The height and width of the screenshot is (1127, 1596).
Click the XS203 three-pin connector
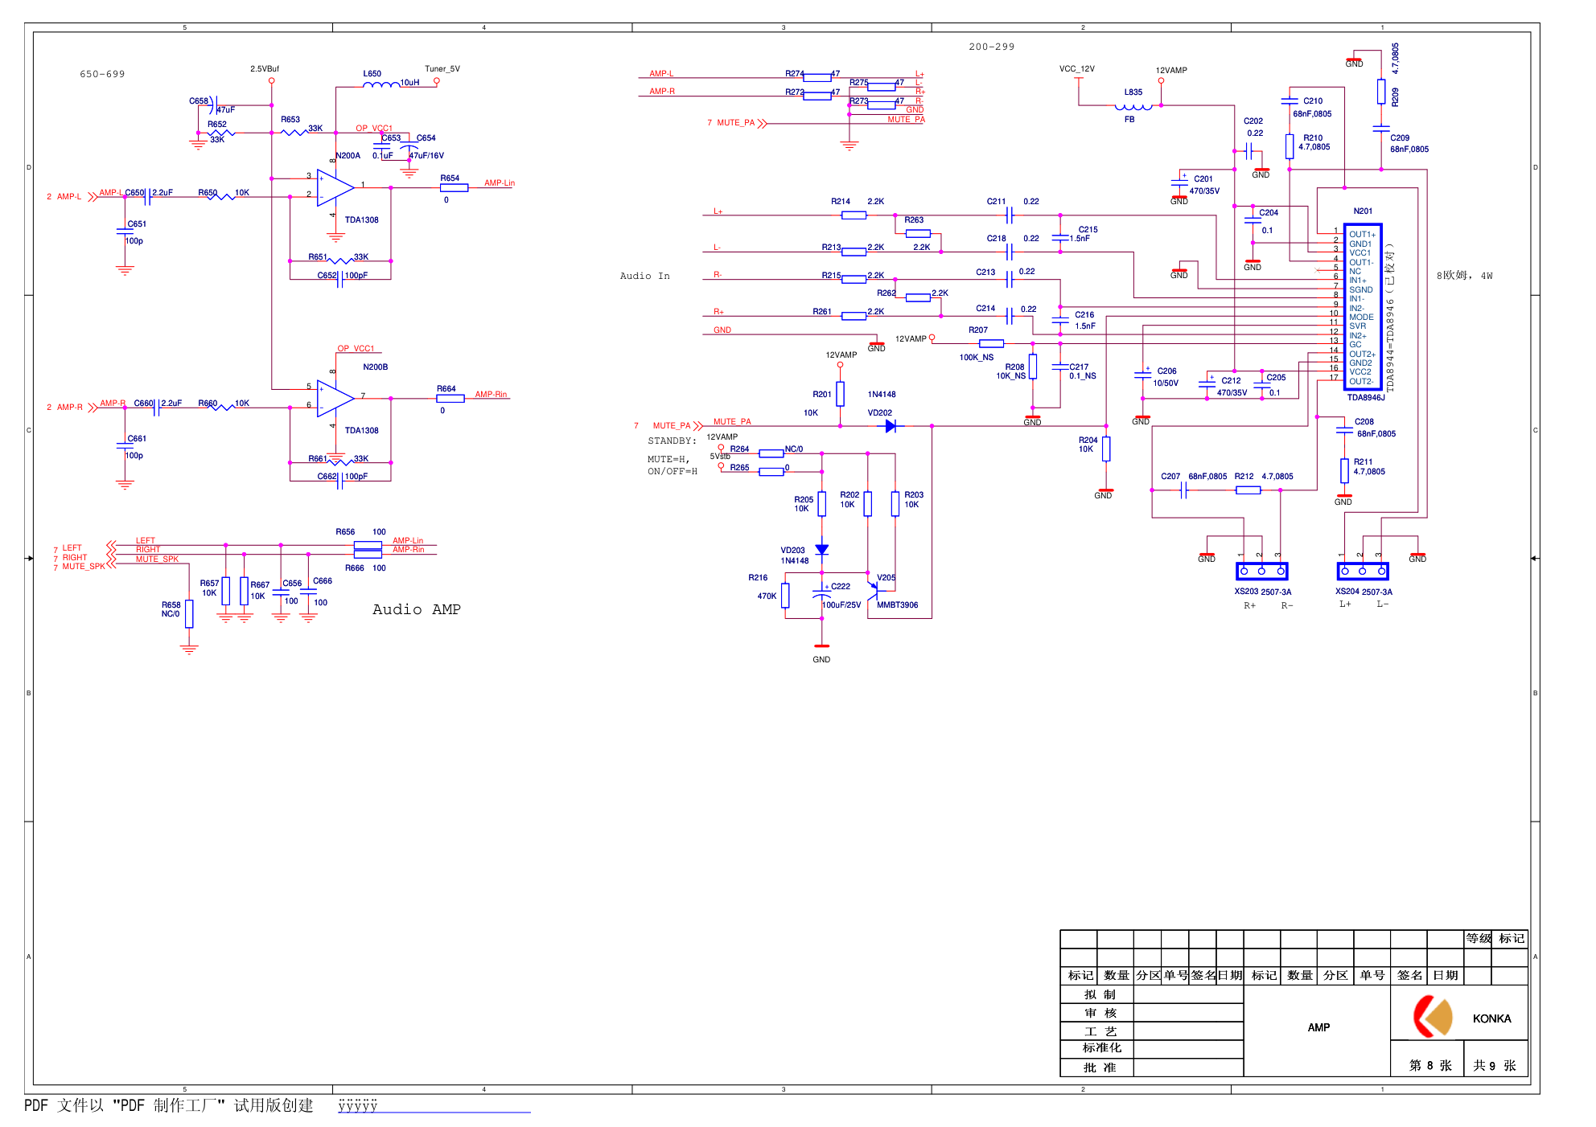pos(1261,572)
